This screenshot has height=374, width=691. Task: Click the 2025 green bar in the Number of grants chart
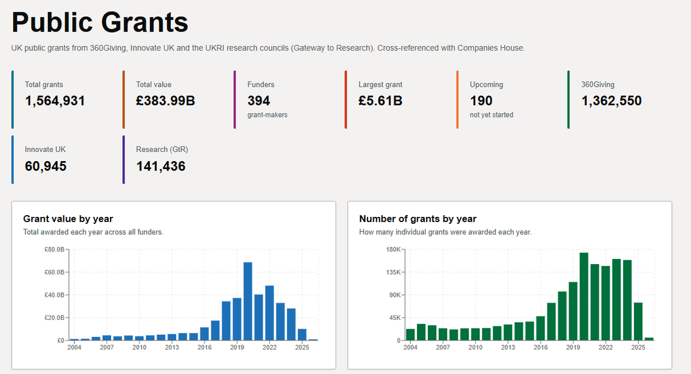click(x=639, y=322)
